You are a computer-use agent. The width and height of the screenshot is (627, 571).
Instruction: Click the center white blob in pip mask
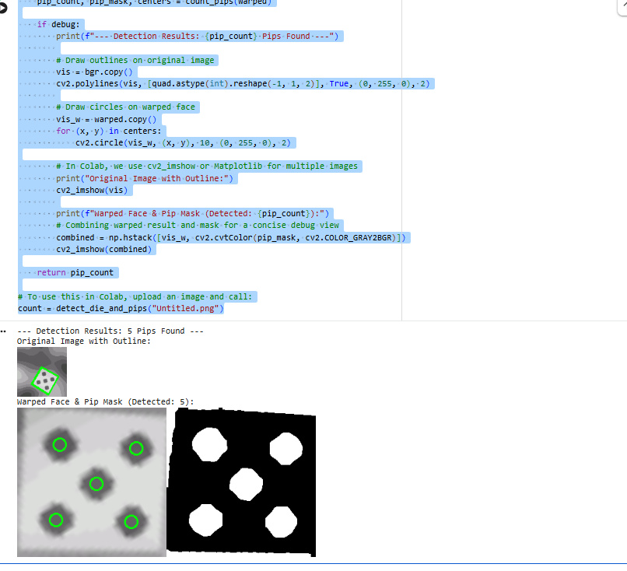pos(246,484)
